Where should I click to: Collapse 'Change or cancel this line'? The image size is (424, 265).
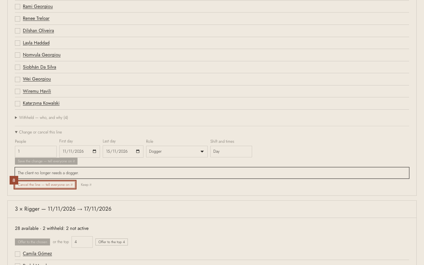coord(38,132)
